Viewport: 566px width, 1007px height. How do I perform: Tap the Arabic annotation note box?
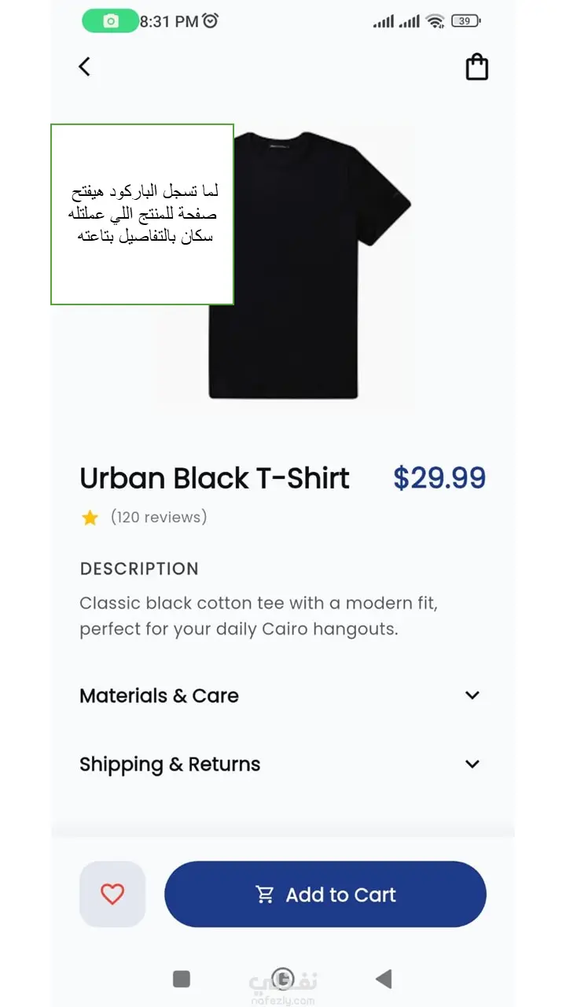(142, 214)
